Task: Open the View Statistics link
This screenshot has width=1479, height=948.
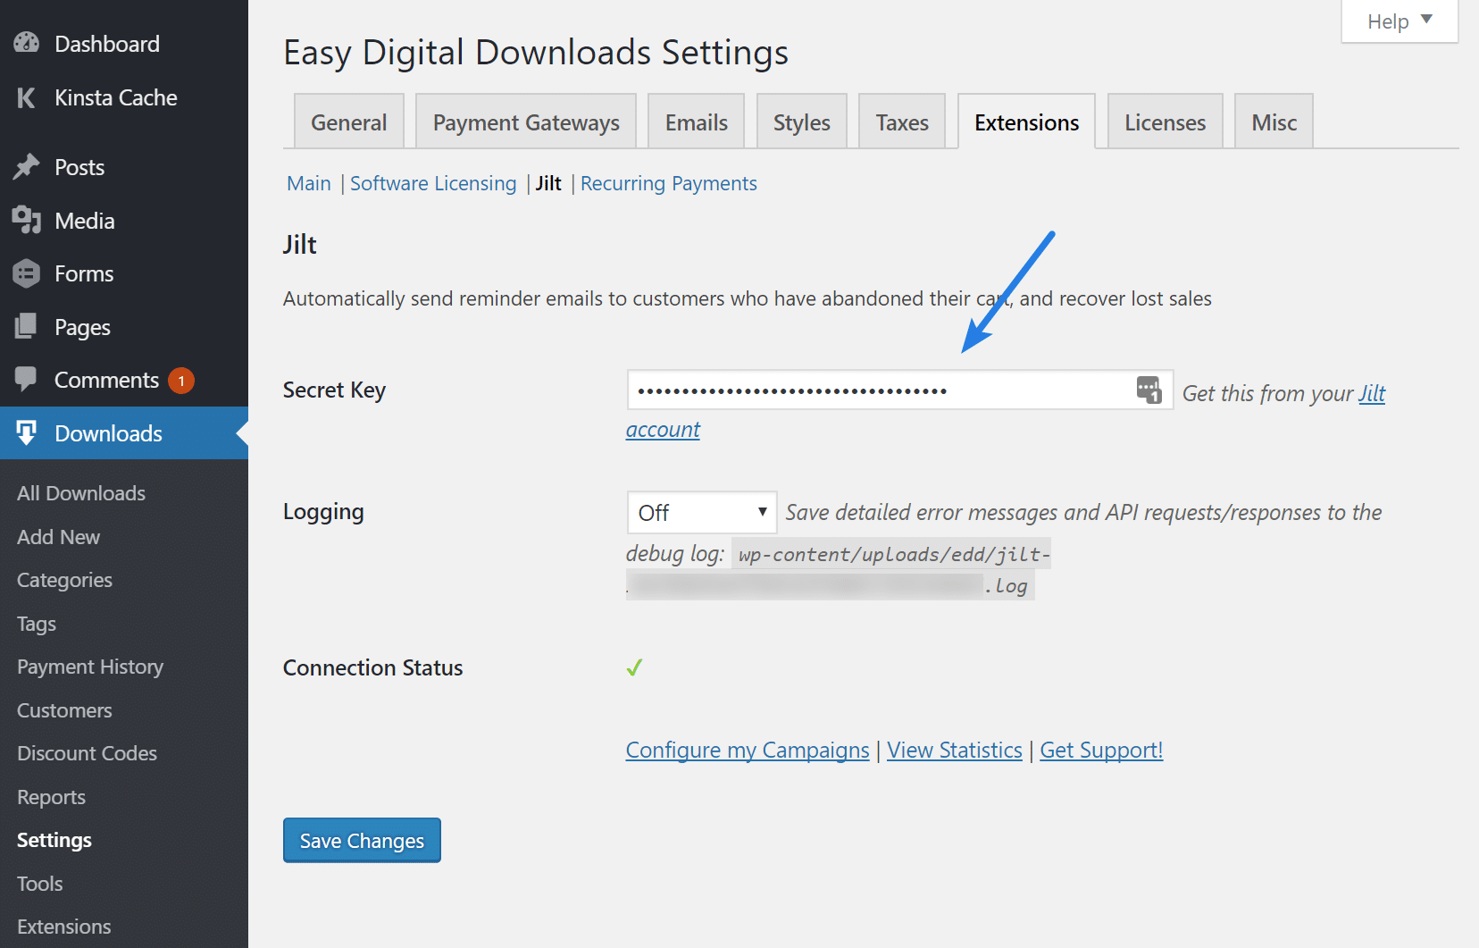Action: pos(955,750)
